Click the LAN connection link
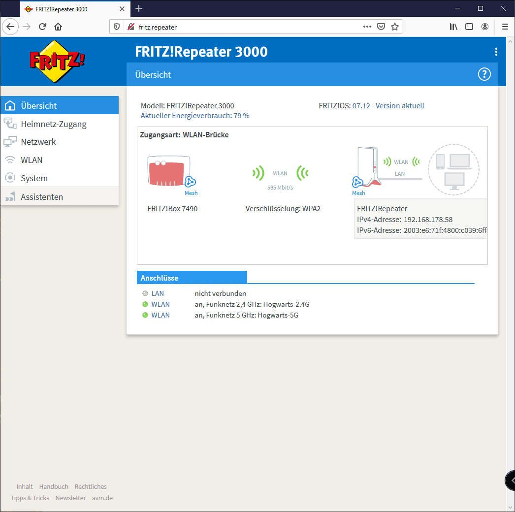 point(158,293)
